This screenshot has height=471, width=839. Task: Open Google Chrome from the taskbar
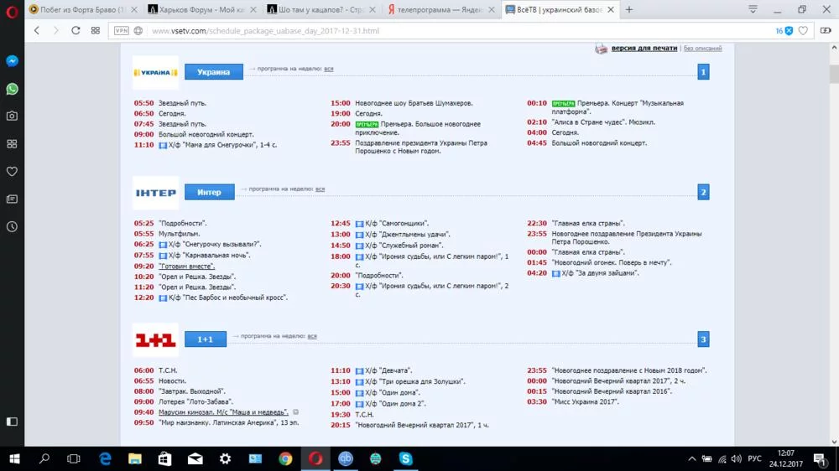point(286,458)
